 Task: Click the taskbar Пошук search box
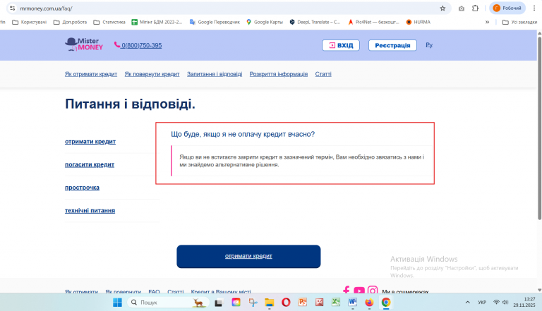coord(169,303)
